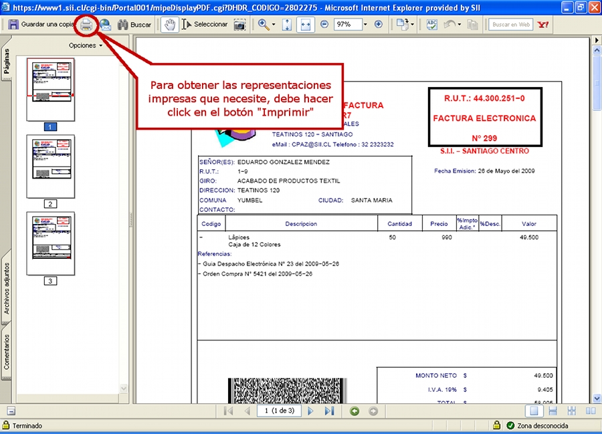
Task: Switch to continuous facing pages layout
Action: pos(572,411)
